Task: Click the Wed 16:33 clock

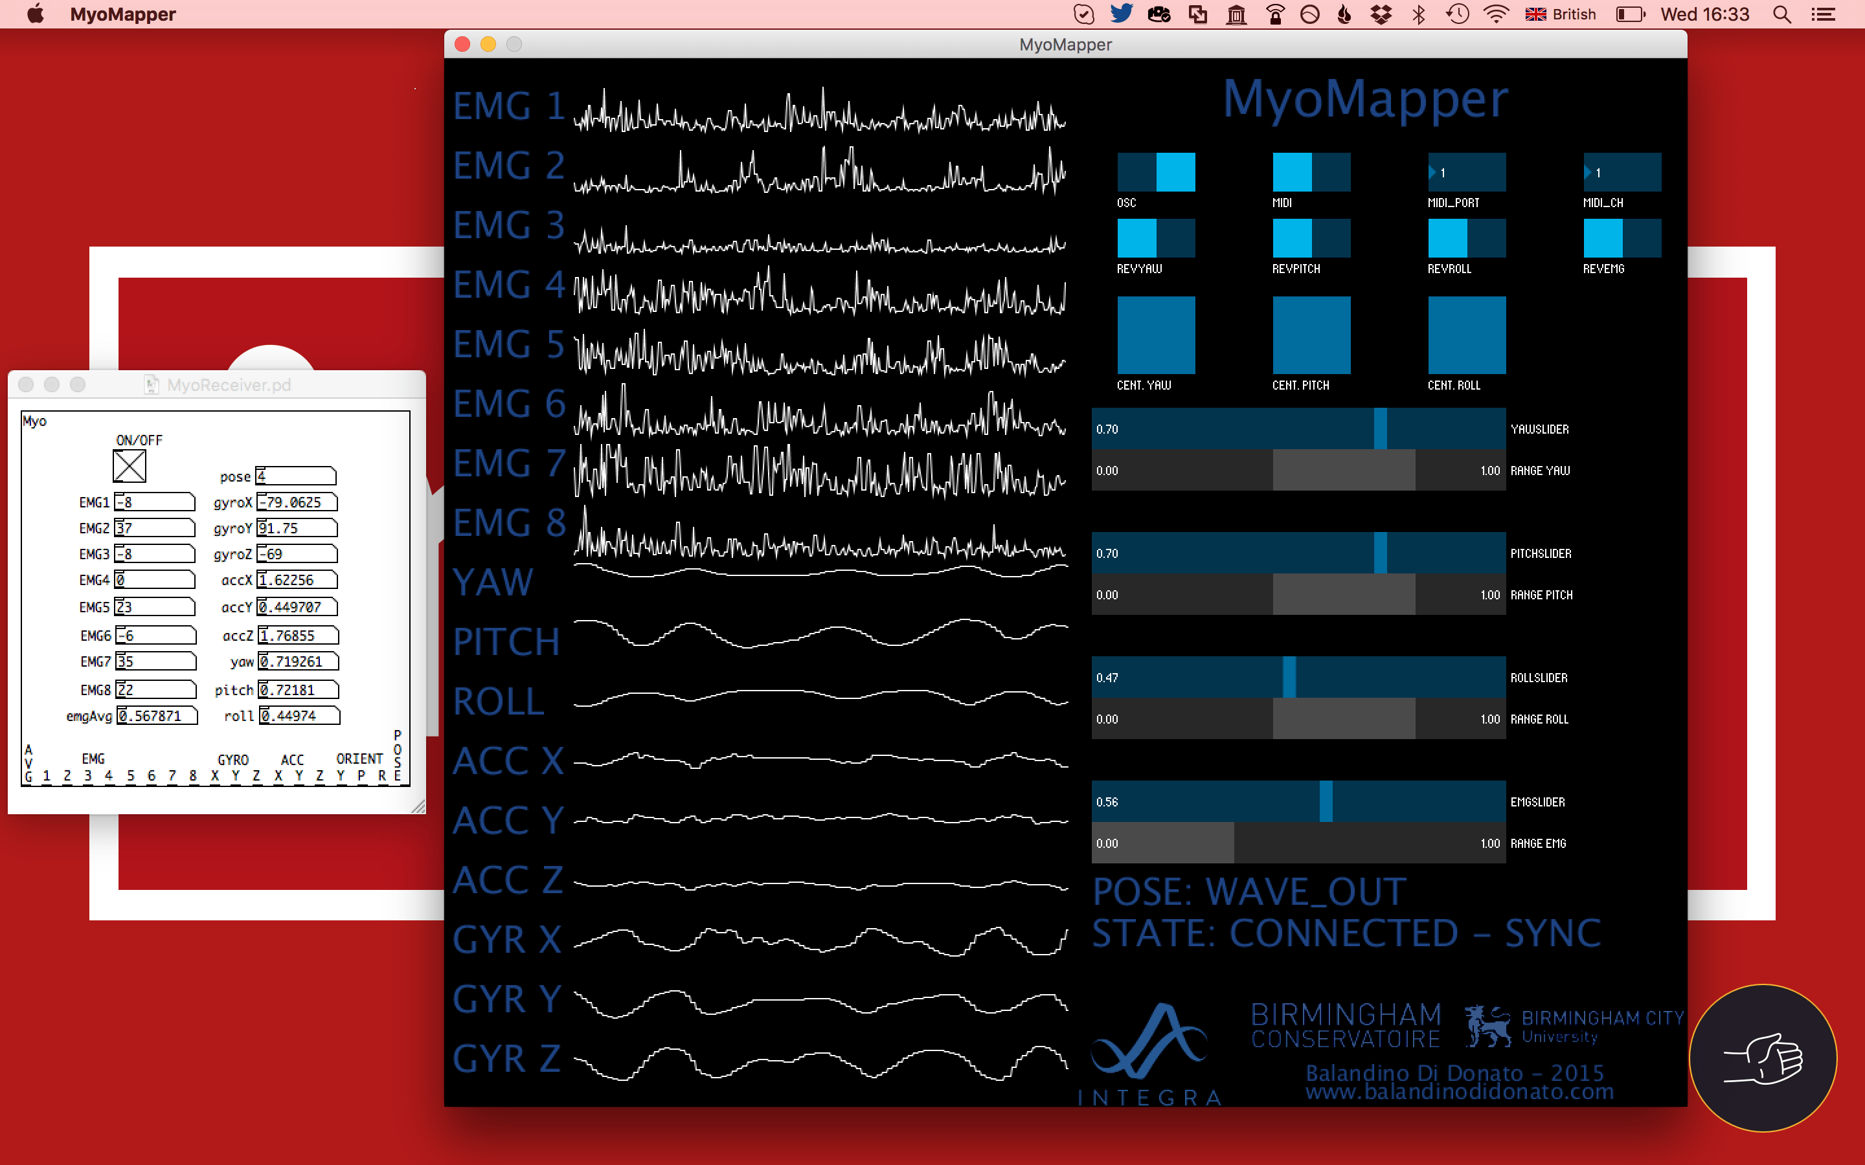Action: tap(1704, 14)
